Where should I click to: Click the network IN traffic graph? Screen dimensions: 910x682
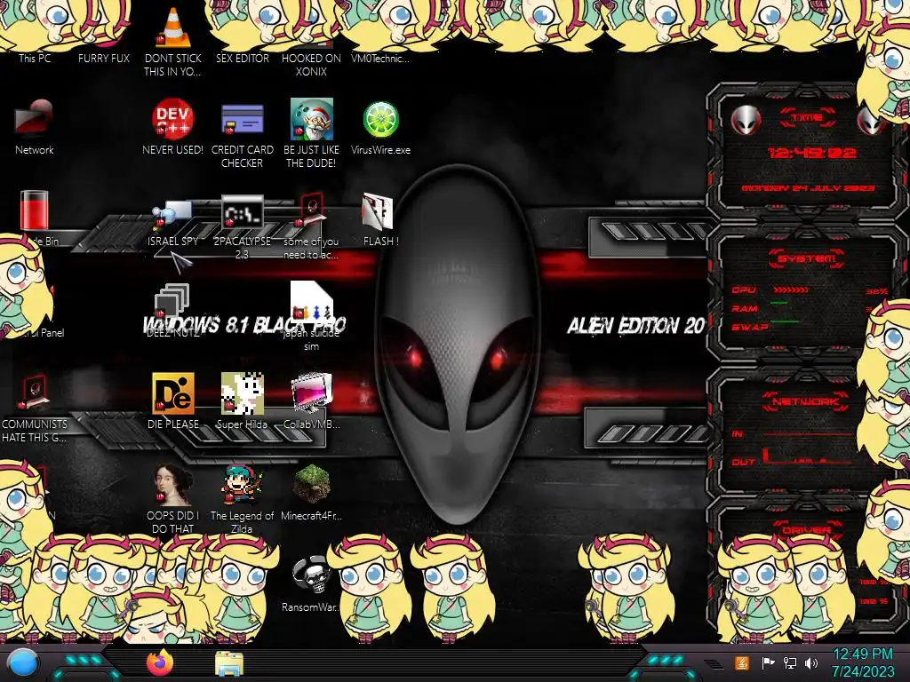808,433
